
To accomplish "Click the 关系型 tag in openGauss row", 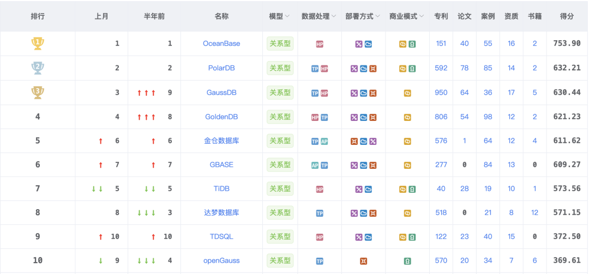I will tap(280, 260).
